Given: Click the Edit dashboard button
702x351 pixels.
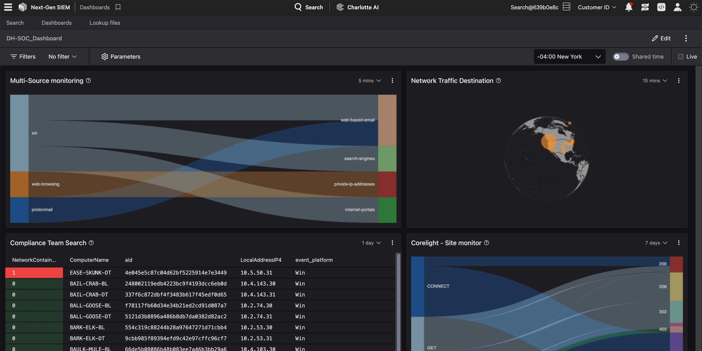Looking at the screenshot, I should tap(661, 38).
